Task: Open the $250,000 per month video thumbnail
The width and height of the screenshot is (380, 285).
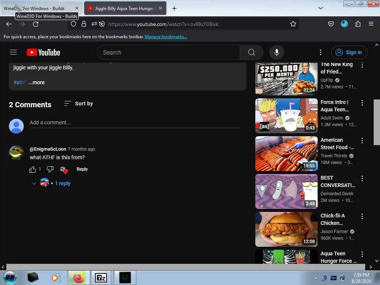Action: pyautogui.click(x=286, y=78)
